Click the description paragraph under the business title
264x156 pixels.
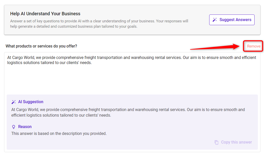(99, 24)
